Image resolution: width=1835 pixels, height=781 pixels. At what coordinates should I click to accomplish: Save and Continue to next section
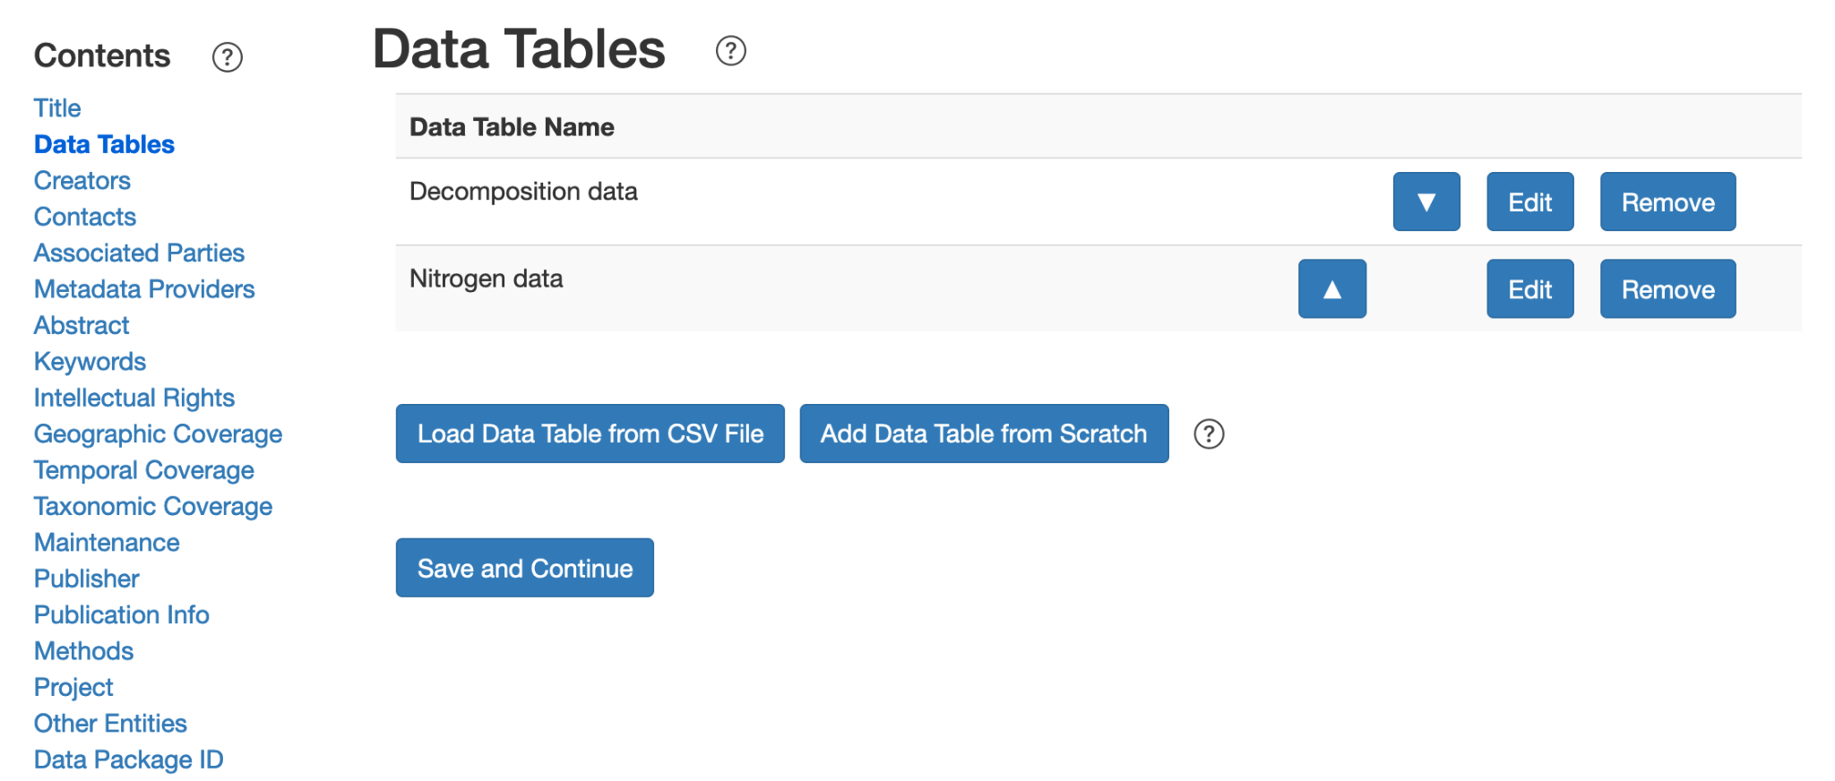pyautogui.click(x=525, y=568)
